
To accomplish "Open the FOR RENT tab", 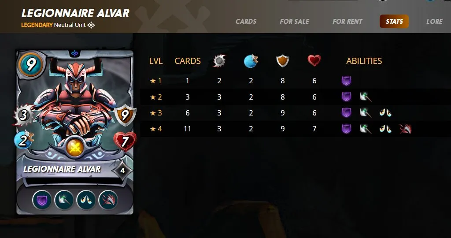I will [x=347, y=21].
